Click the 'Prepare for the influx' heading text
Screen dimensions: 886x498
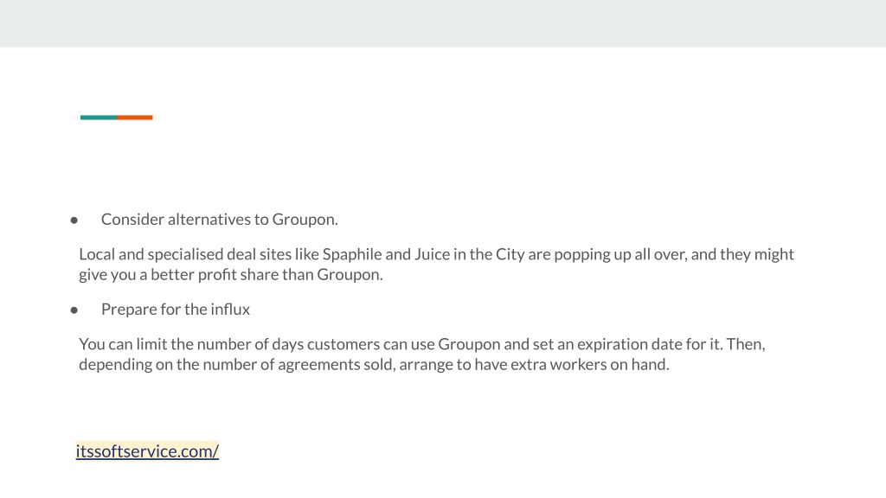click(x=175, y=310)
